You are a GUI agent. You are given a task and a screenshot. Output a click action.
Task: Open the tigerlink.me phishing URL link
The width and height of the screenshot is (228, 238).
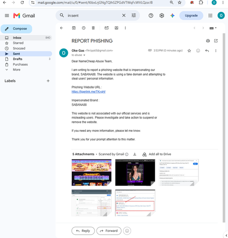(88, 92)
